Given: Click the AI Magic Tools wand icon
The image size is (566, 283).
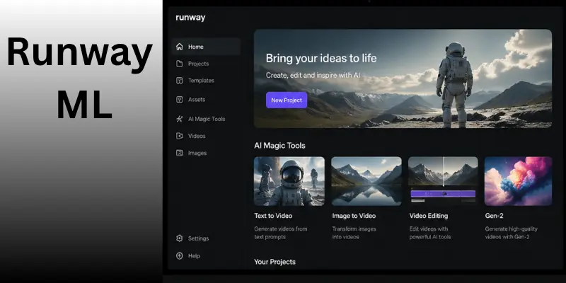Looking at the screenshot, I should coord(180,119).
